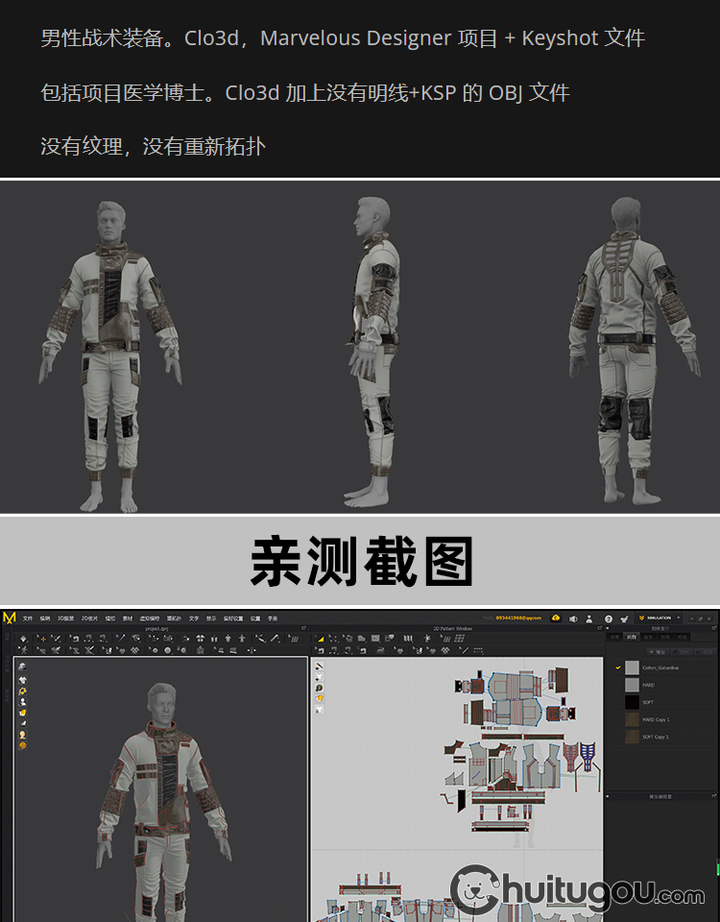Click the project file tab title above 3D view

[156, 628]
